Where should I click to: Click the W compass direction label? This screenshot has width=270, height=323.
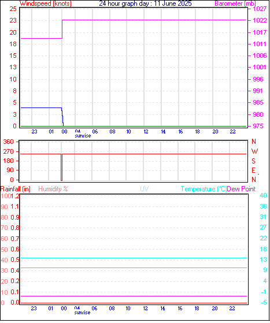[x=254, y=151]
